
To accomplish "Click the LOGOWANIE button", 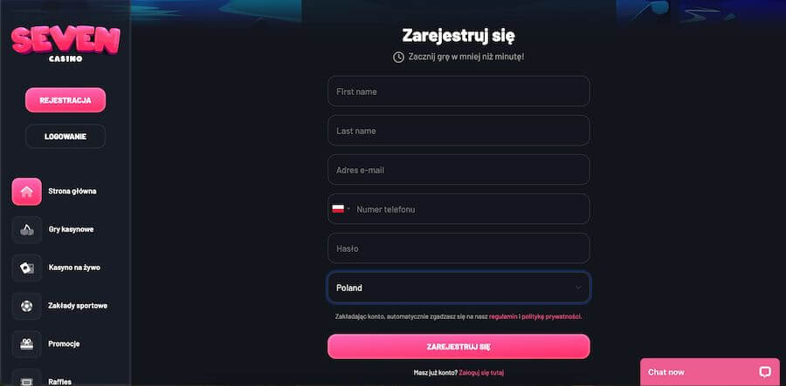I will click(65, 137).
